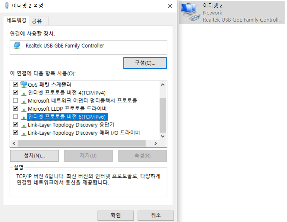
Task: Open adapter settings with 구성(C)... button
Action: 145,63
